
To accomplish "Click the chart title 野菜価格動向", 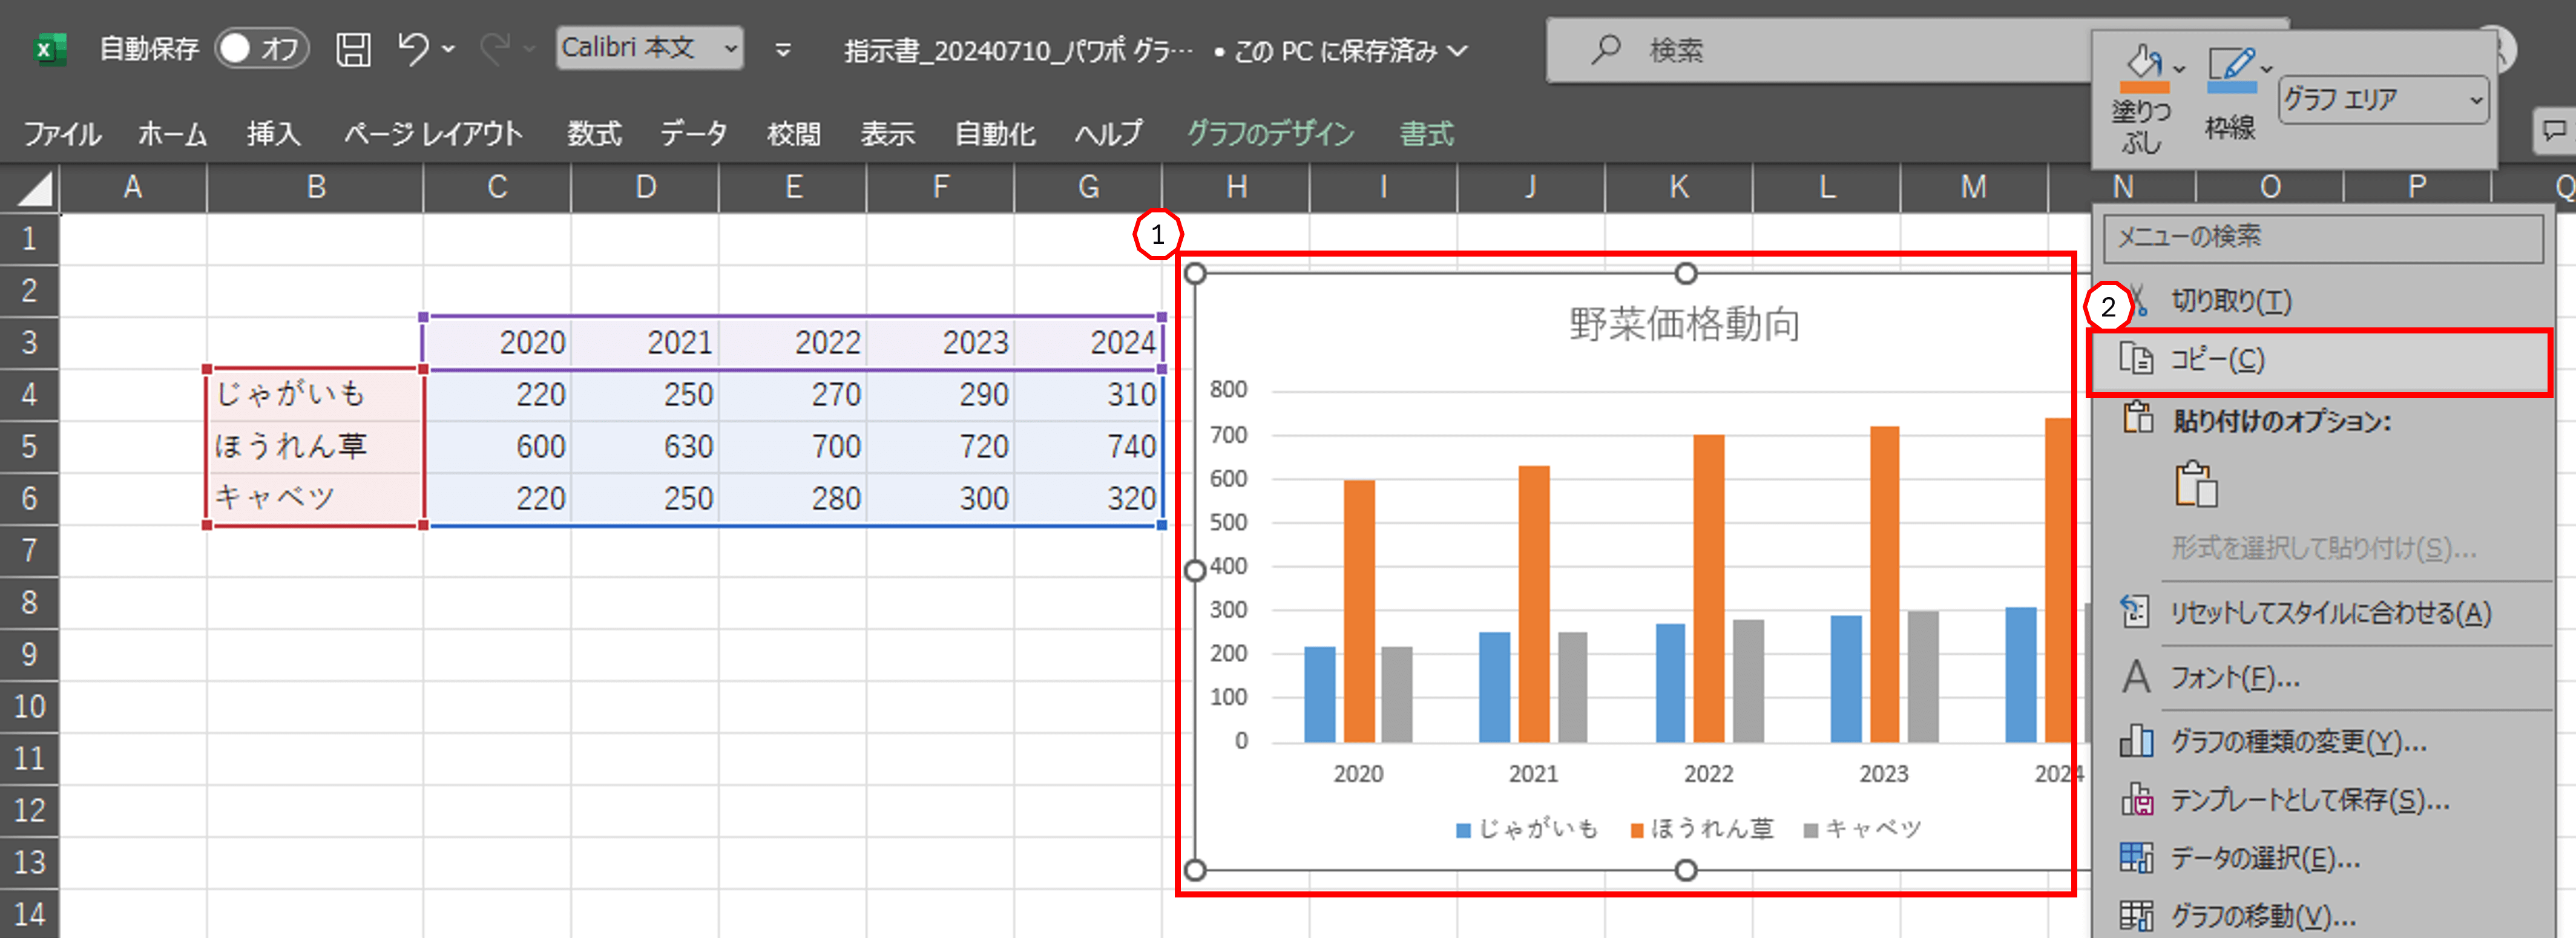I will point(1685,324).
